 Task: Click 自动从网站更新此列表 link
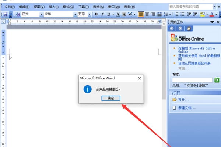click(x=194, y=63)
